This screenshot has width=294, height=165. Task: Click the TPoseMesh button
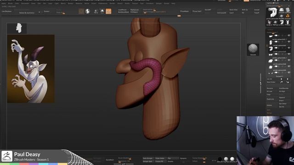pos(184,11)
